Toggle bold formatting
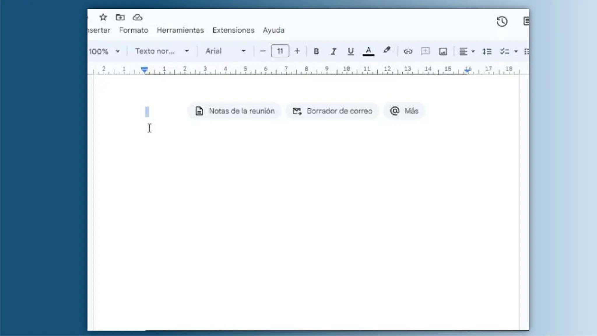The image size is (597, 336). pyautogui.click(x=316, y=52)
